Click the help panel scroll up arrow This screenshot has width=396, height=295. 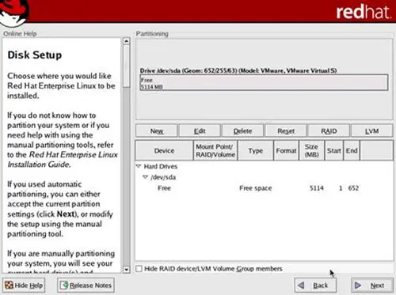click(127, 41)
